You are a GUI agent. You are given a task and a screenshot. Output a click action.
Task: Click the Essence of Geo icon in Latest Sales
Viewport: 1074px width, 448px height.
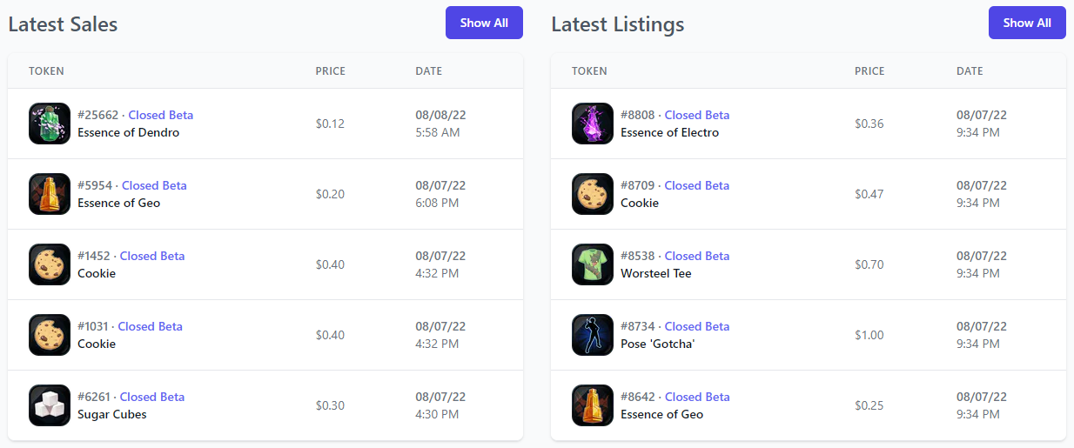(50, 194)
